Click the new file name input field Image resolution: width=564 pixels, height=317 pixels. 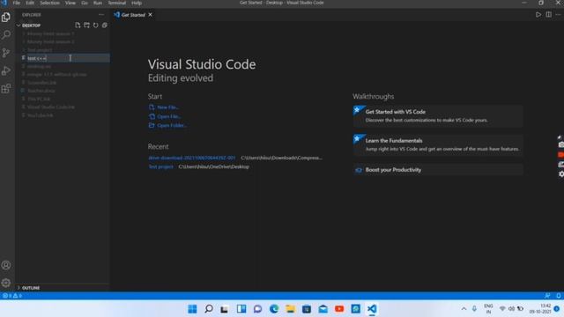click(69, 58)
